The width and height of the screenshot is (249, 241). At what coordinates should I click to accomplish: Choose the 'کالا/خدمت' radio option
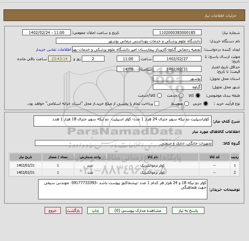pyautogui.click(x=159, y=96)
